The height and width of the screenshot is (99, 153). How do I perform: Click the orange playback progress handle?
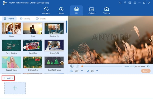click(82, 66)
